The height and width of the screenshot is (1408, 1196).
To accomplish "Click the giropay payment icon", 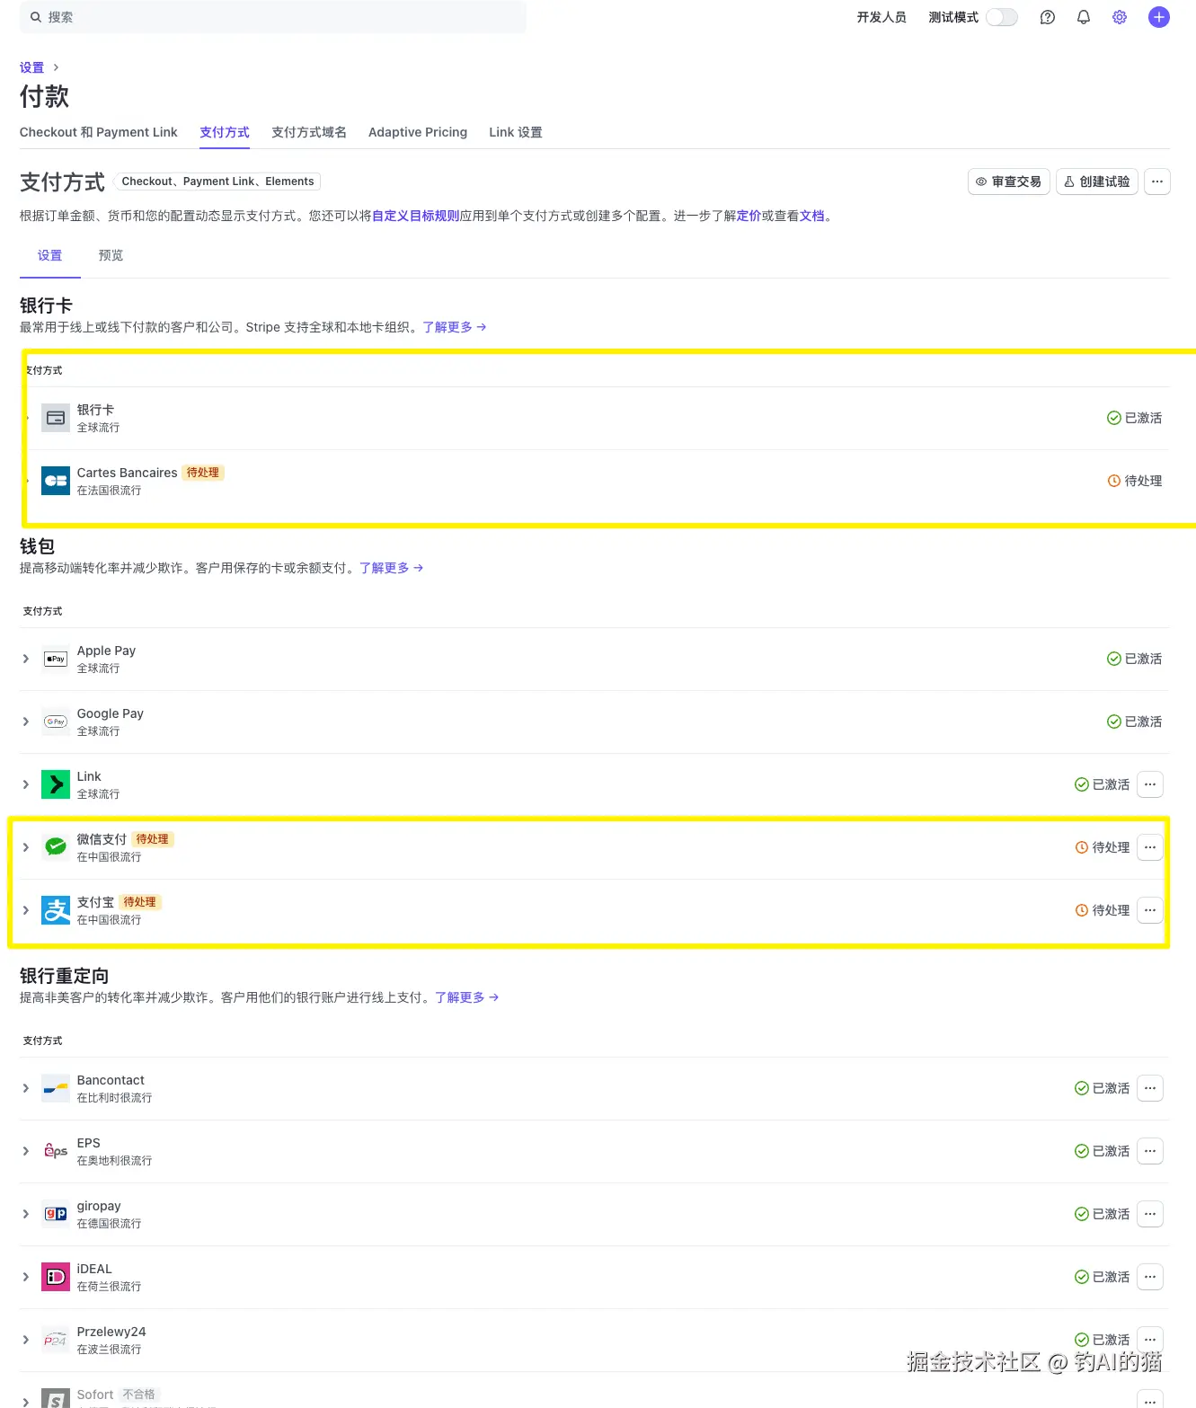I will 55,1213.
